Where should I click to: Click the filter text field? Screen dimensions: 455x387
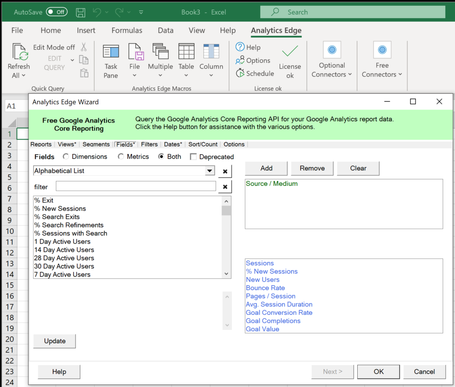click(x=136, y=186)
